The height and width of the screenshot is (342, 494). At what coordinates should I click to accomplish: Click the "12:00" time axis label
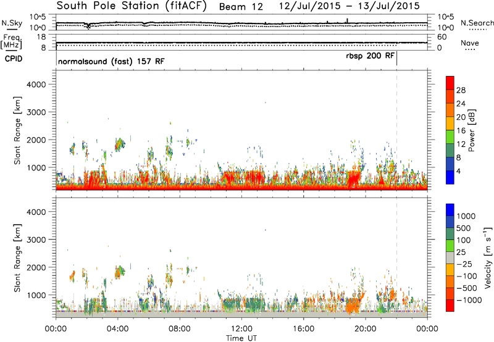241,329
